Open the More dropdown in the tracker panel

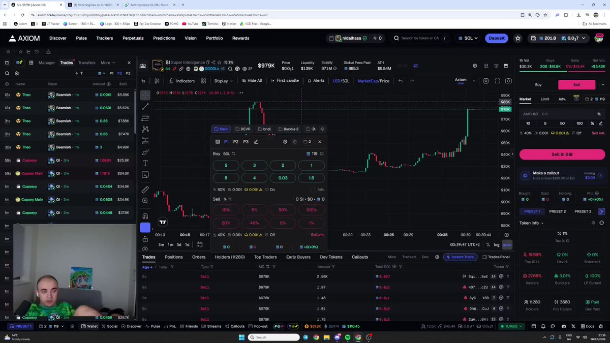[x=108, y=63]
